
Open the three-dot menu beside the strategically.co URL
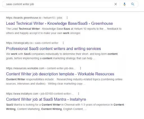tap(63, 43)
